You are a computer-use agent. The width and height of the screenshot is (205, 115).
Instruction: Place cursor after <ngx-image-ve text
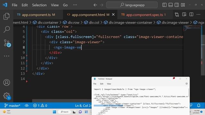click(x=81, y=47)
